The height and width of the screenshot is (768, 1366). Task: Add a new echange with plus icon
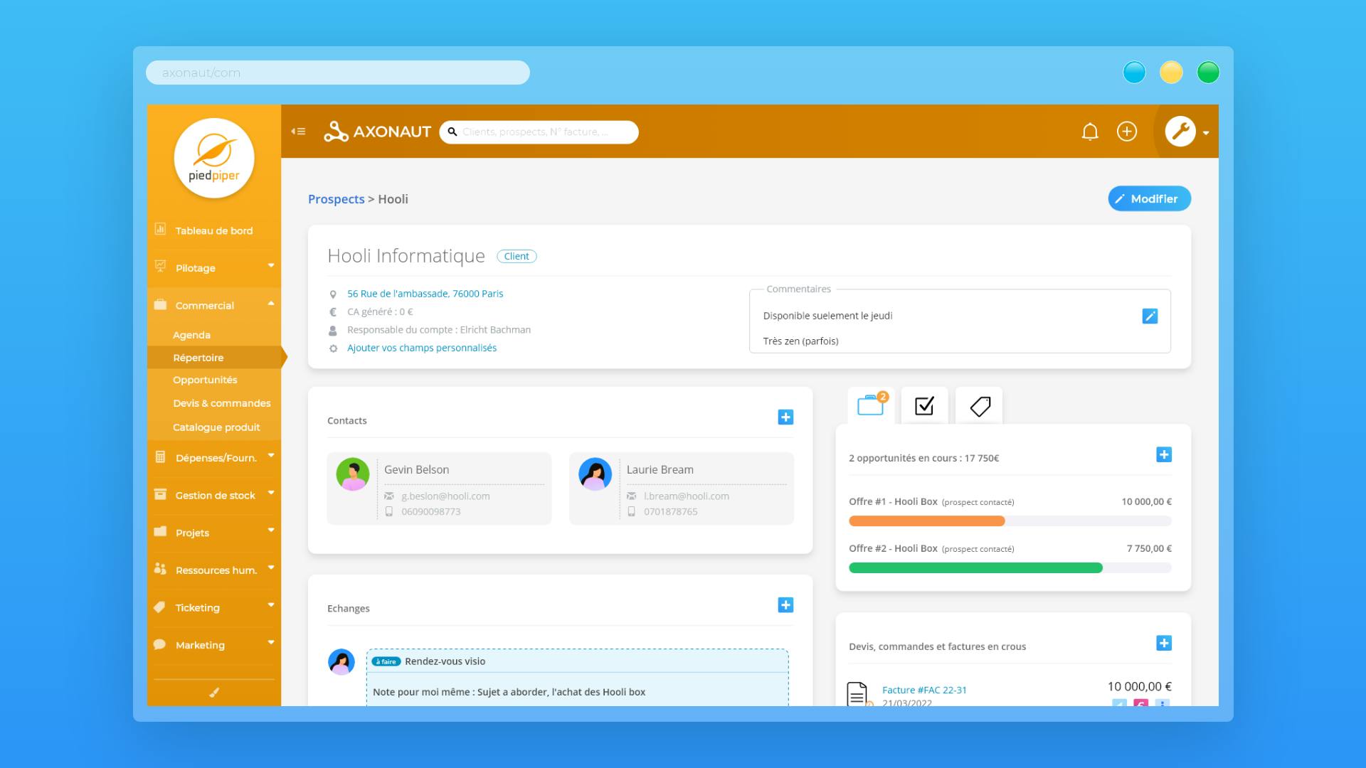[785, 605]
